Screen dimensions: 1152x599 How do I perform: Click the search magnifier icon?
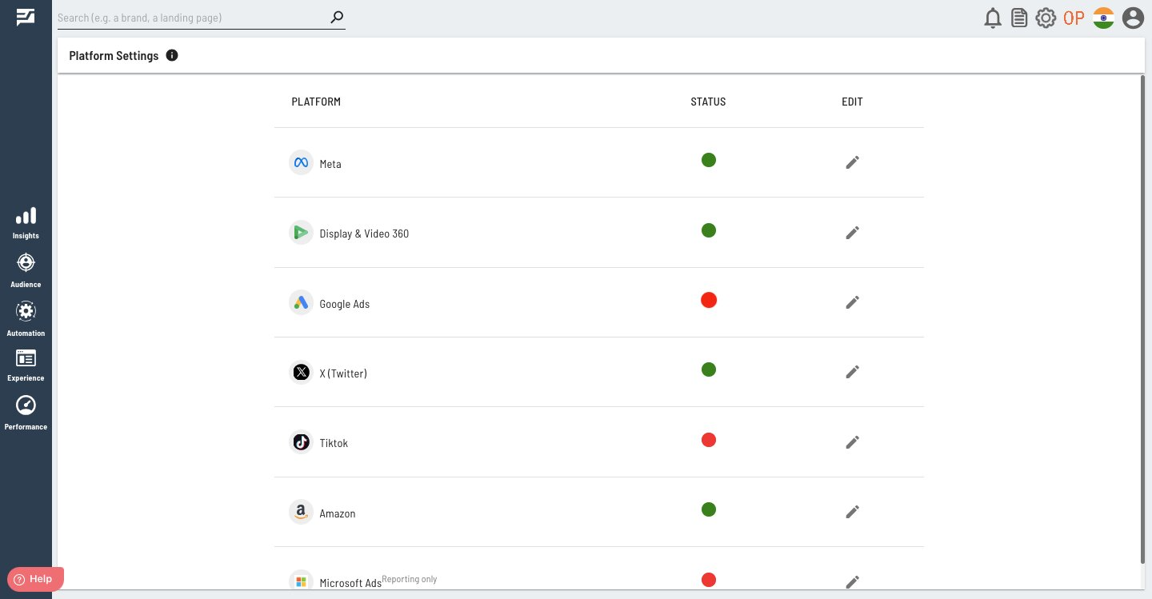337,17
